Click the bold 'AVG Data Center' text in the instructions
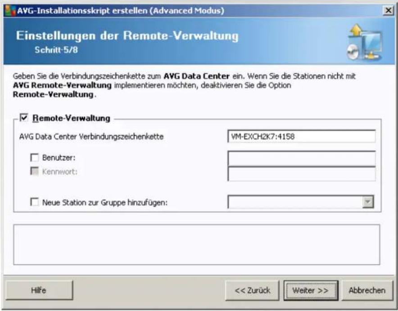 pyautogui.click(x=196, y=76)
